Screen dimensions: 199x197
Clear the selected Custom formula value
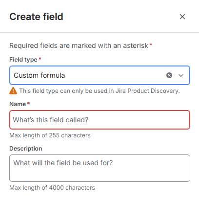(x=169, y=75)
